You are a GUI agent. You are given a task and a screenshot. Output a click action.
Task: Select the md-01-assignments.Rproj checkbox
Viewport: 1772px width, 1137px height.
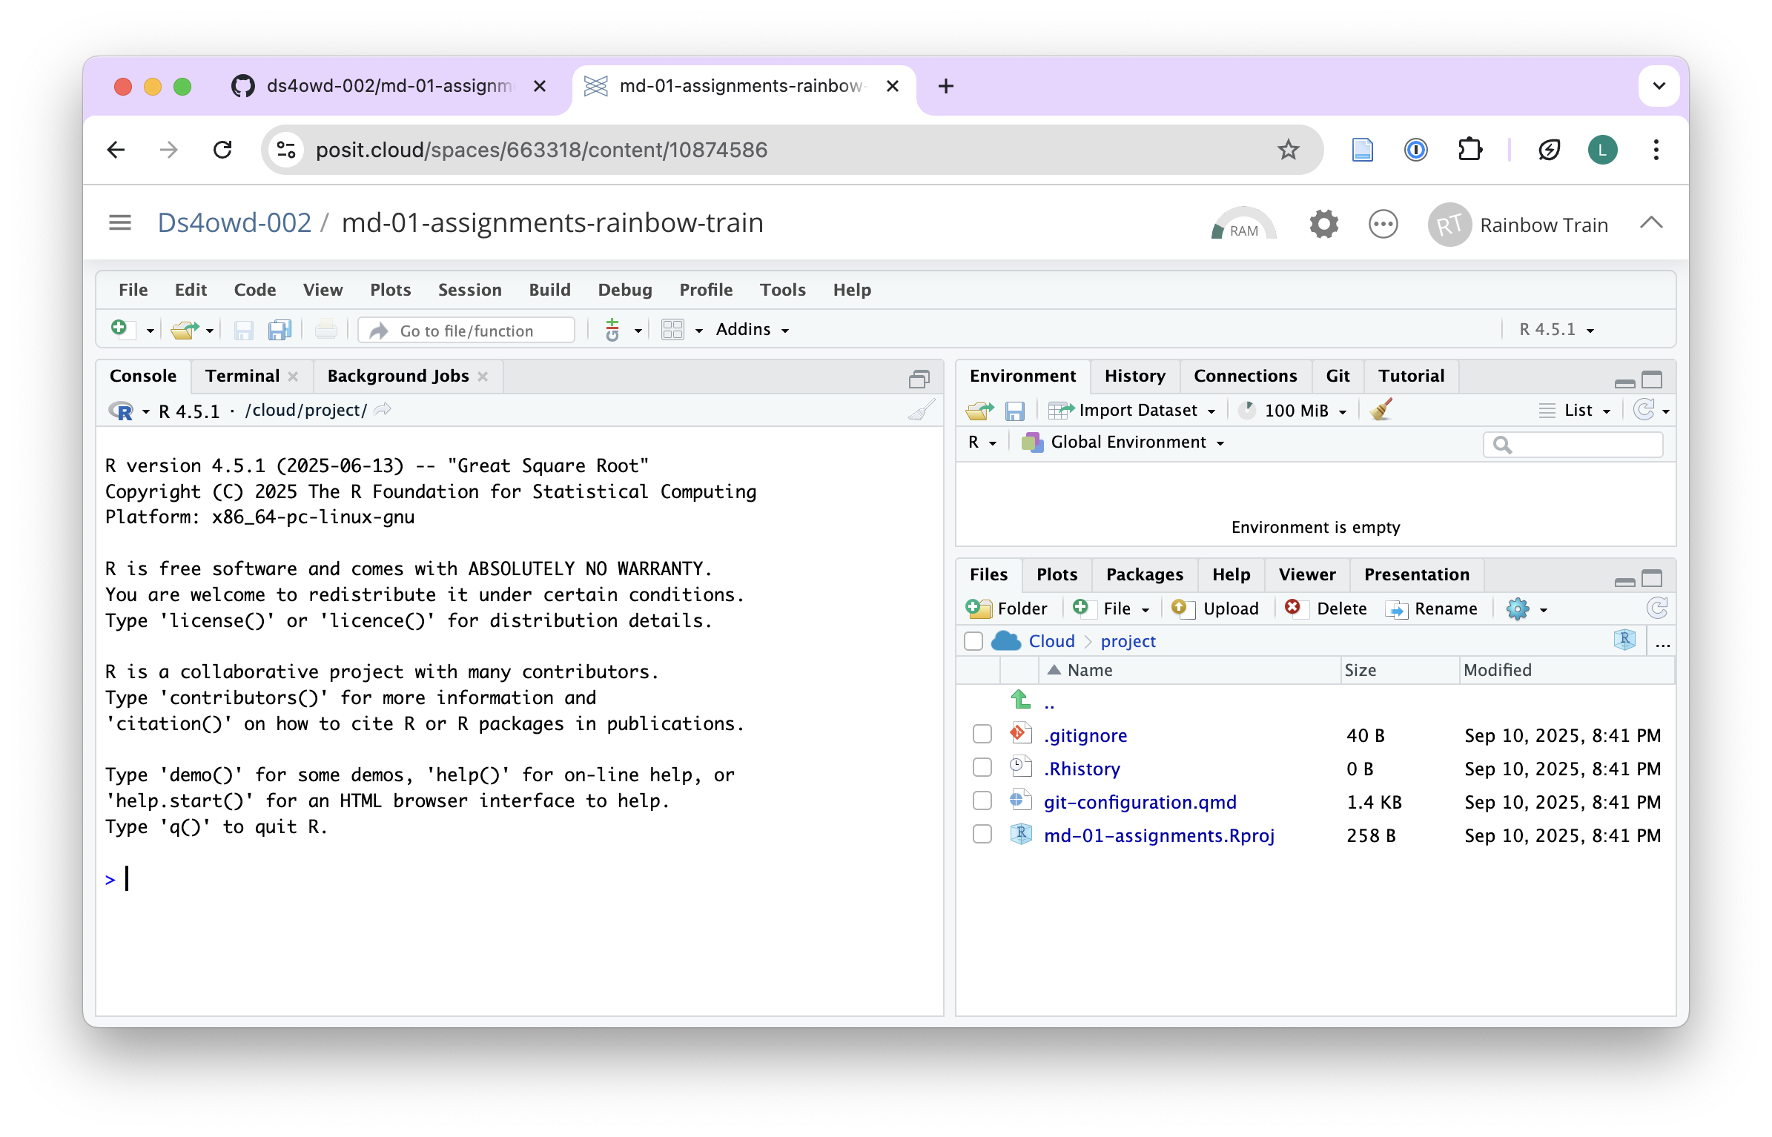pyautogui.click(x=982, y=835)
